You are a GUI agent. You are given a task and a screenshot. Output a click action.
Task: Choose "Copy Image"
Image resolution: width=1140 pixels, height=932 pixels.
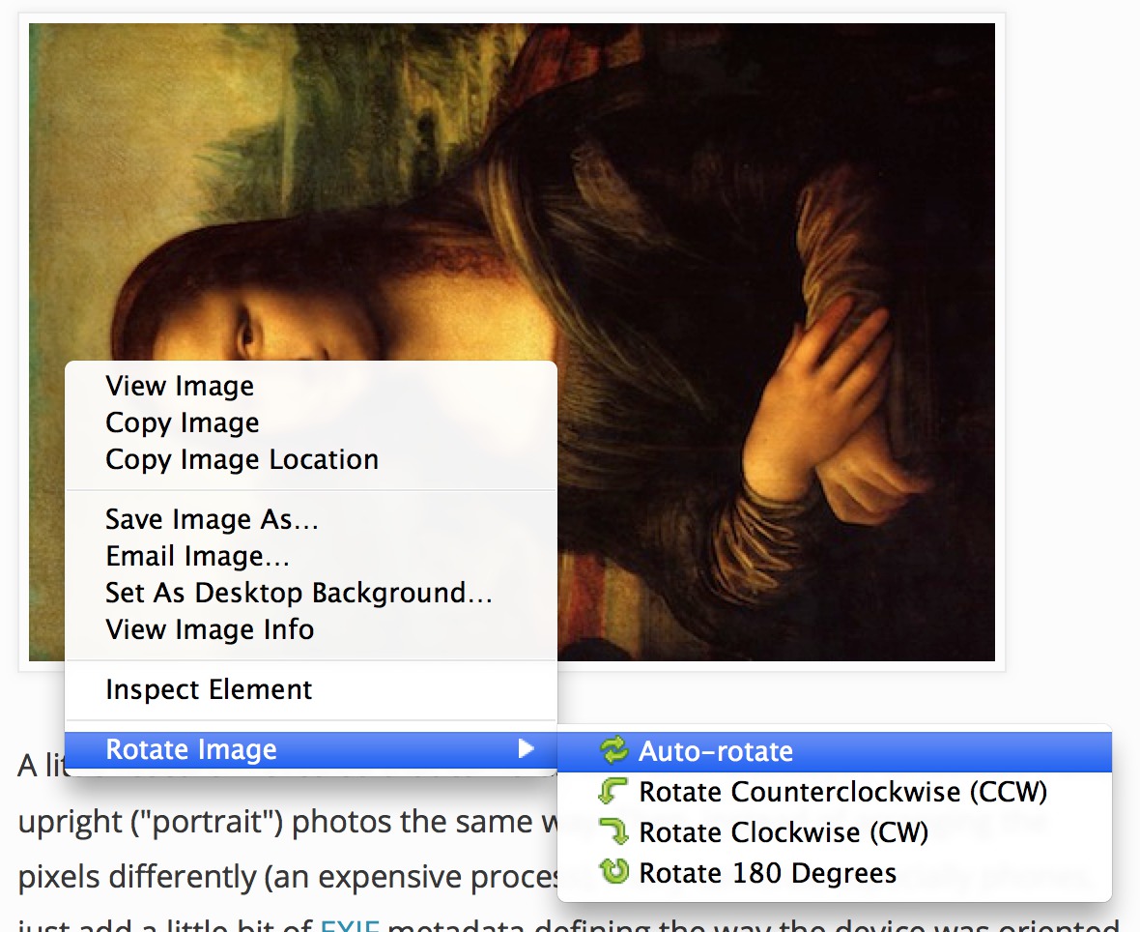point(182,422)
